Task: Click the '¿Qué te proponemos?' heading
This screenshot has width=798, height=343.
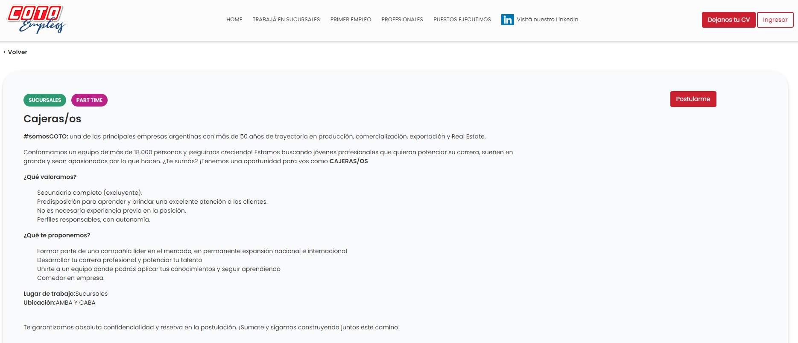Action: 57,235
